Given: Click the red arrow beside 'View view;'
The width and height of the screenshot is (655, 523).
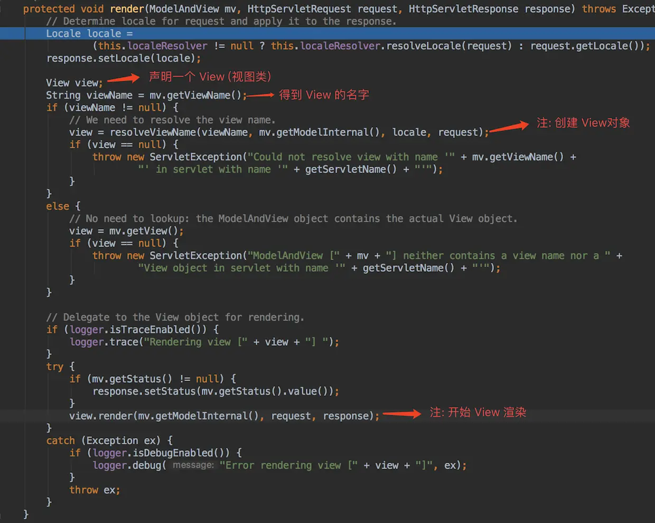Looking at the screenshot, I should [x=123, y=79].
